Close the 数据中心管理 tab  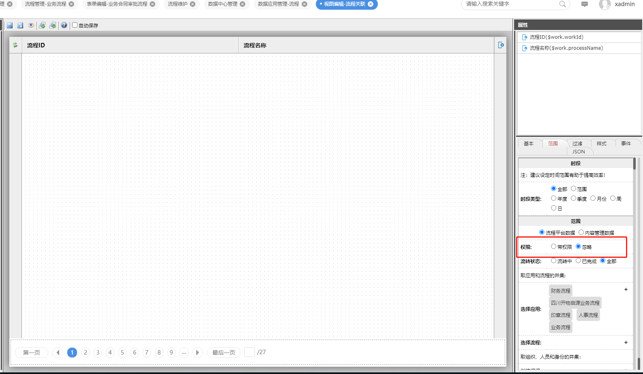(242, 4)
